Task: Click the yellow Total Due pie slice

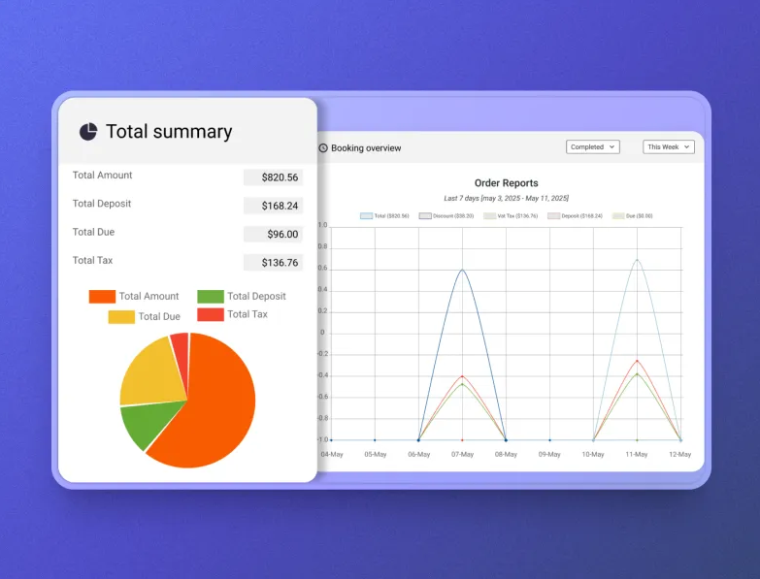Action: click(150, 373)
